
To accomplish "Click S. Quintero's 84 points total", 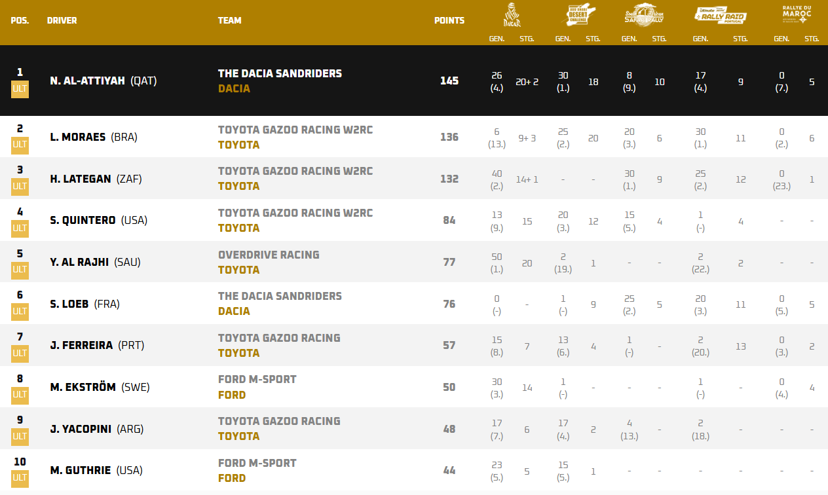I will pyautogui.click(x=449, y=220).
